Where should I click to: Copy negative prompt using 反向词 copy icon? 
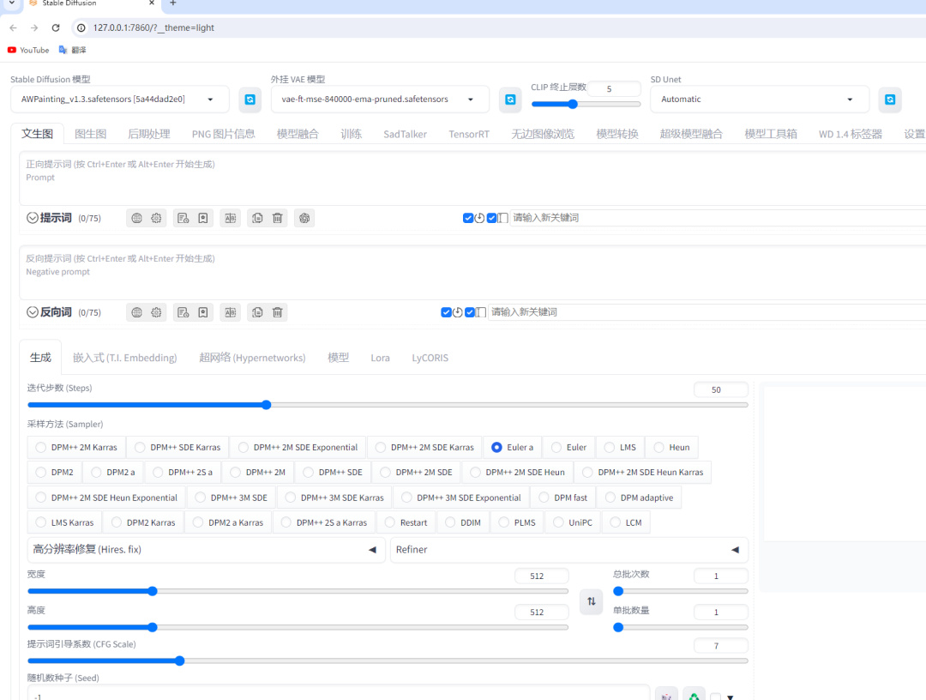coord(257,312)
